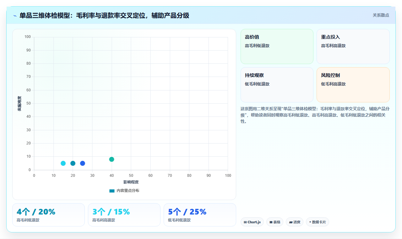Click the 影响程度 x-axis title
402x239 pixels.
pyautogui.click(x=131, y=182)
